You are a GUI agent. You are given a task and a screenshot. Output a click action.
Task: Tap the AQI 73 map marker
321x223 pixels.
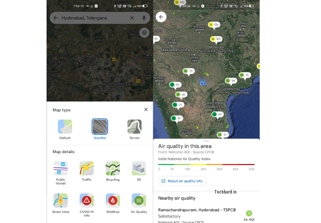coord(189,71)
